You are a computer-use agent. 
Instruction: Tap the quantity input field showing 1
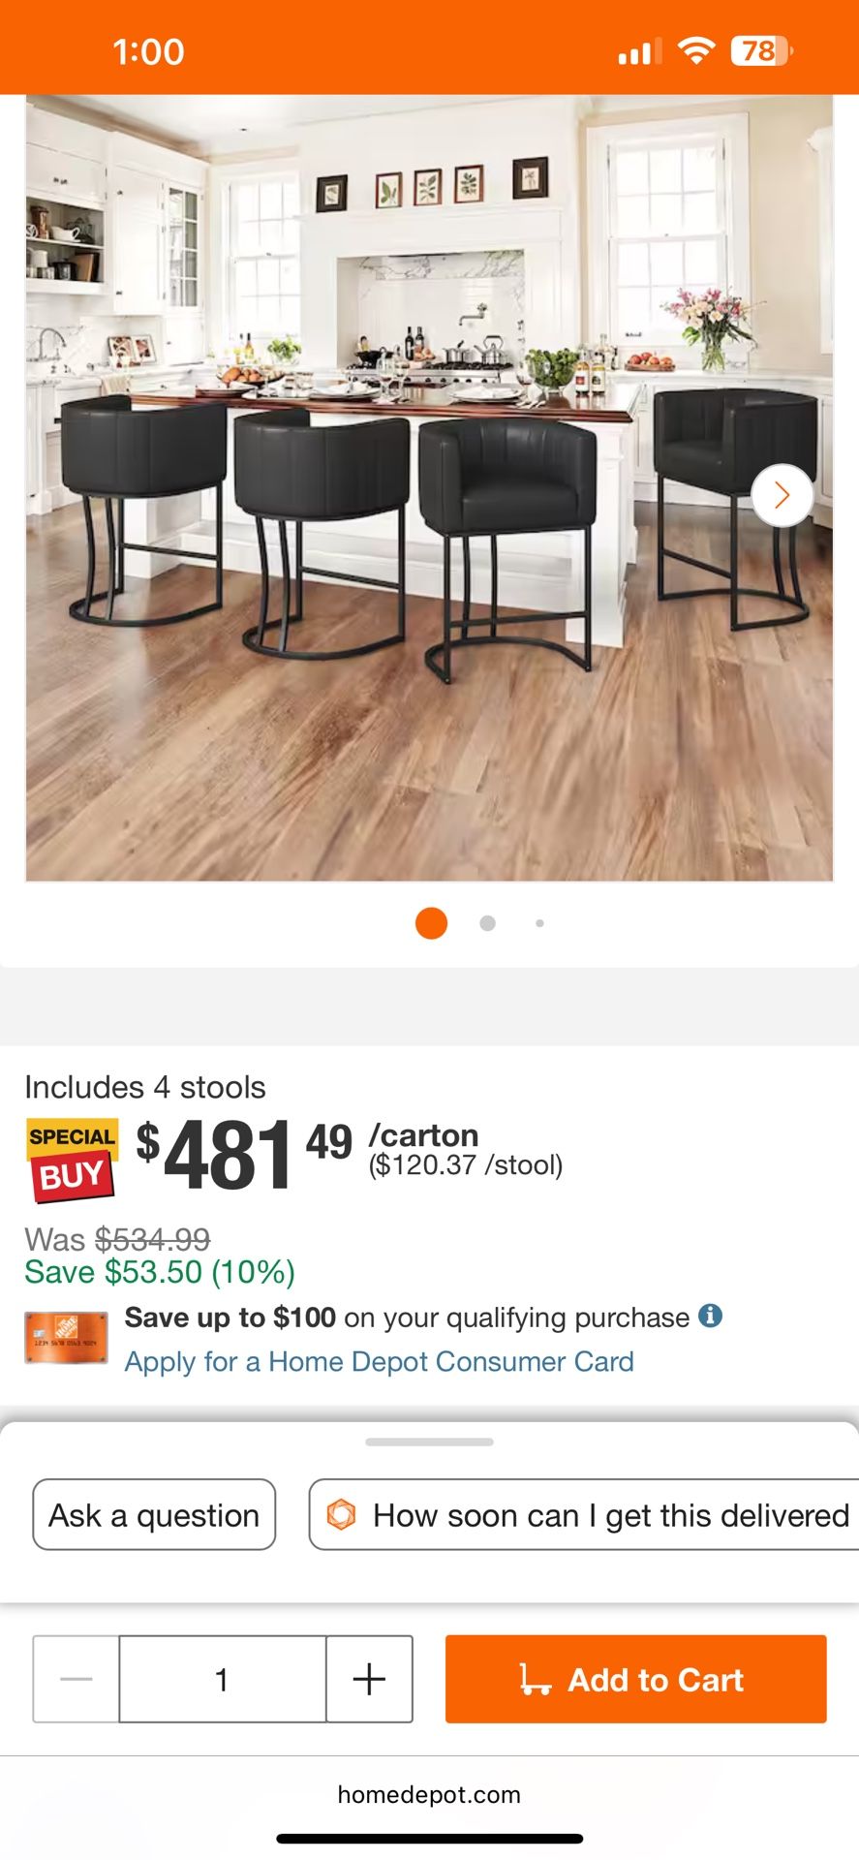223,1679
